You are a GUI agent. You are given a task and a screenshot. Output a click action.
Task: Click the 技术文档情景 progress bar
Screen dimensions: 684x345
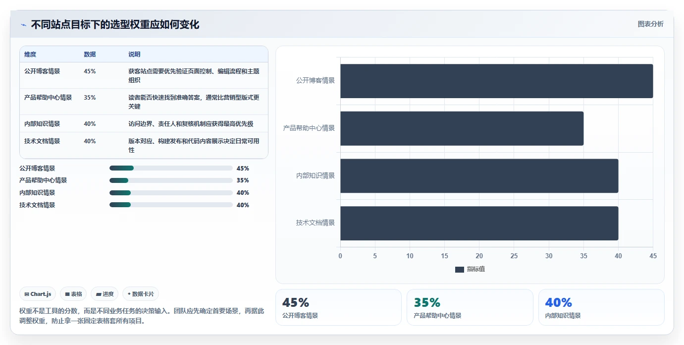171,205
